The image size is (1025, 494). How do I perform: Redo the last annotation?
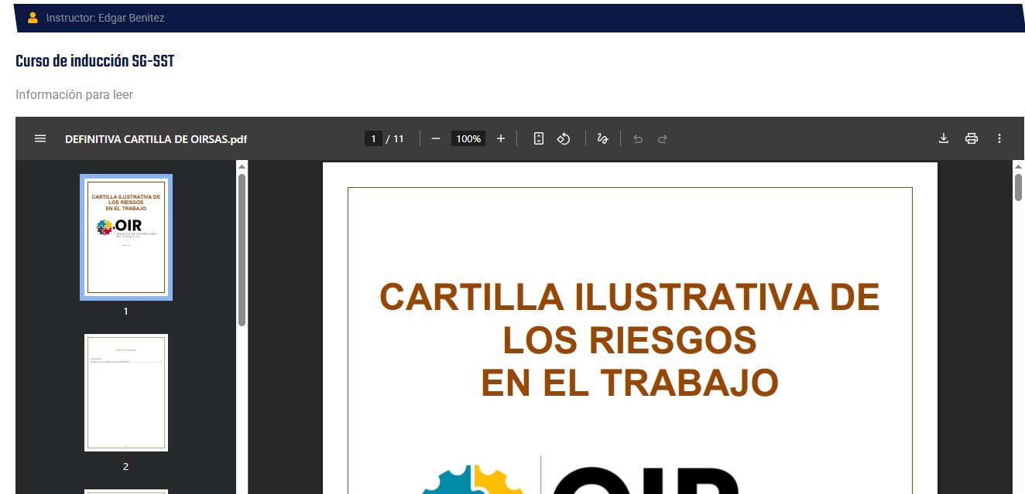point(663,138)
